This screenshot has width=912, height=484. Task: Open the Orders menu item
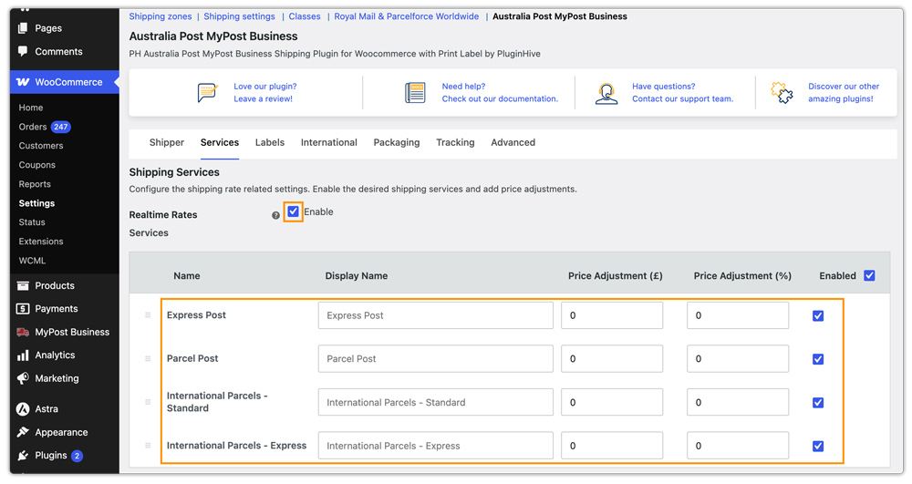(33, 127)
